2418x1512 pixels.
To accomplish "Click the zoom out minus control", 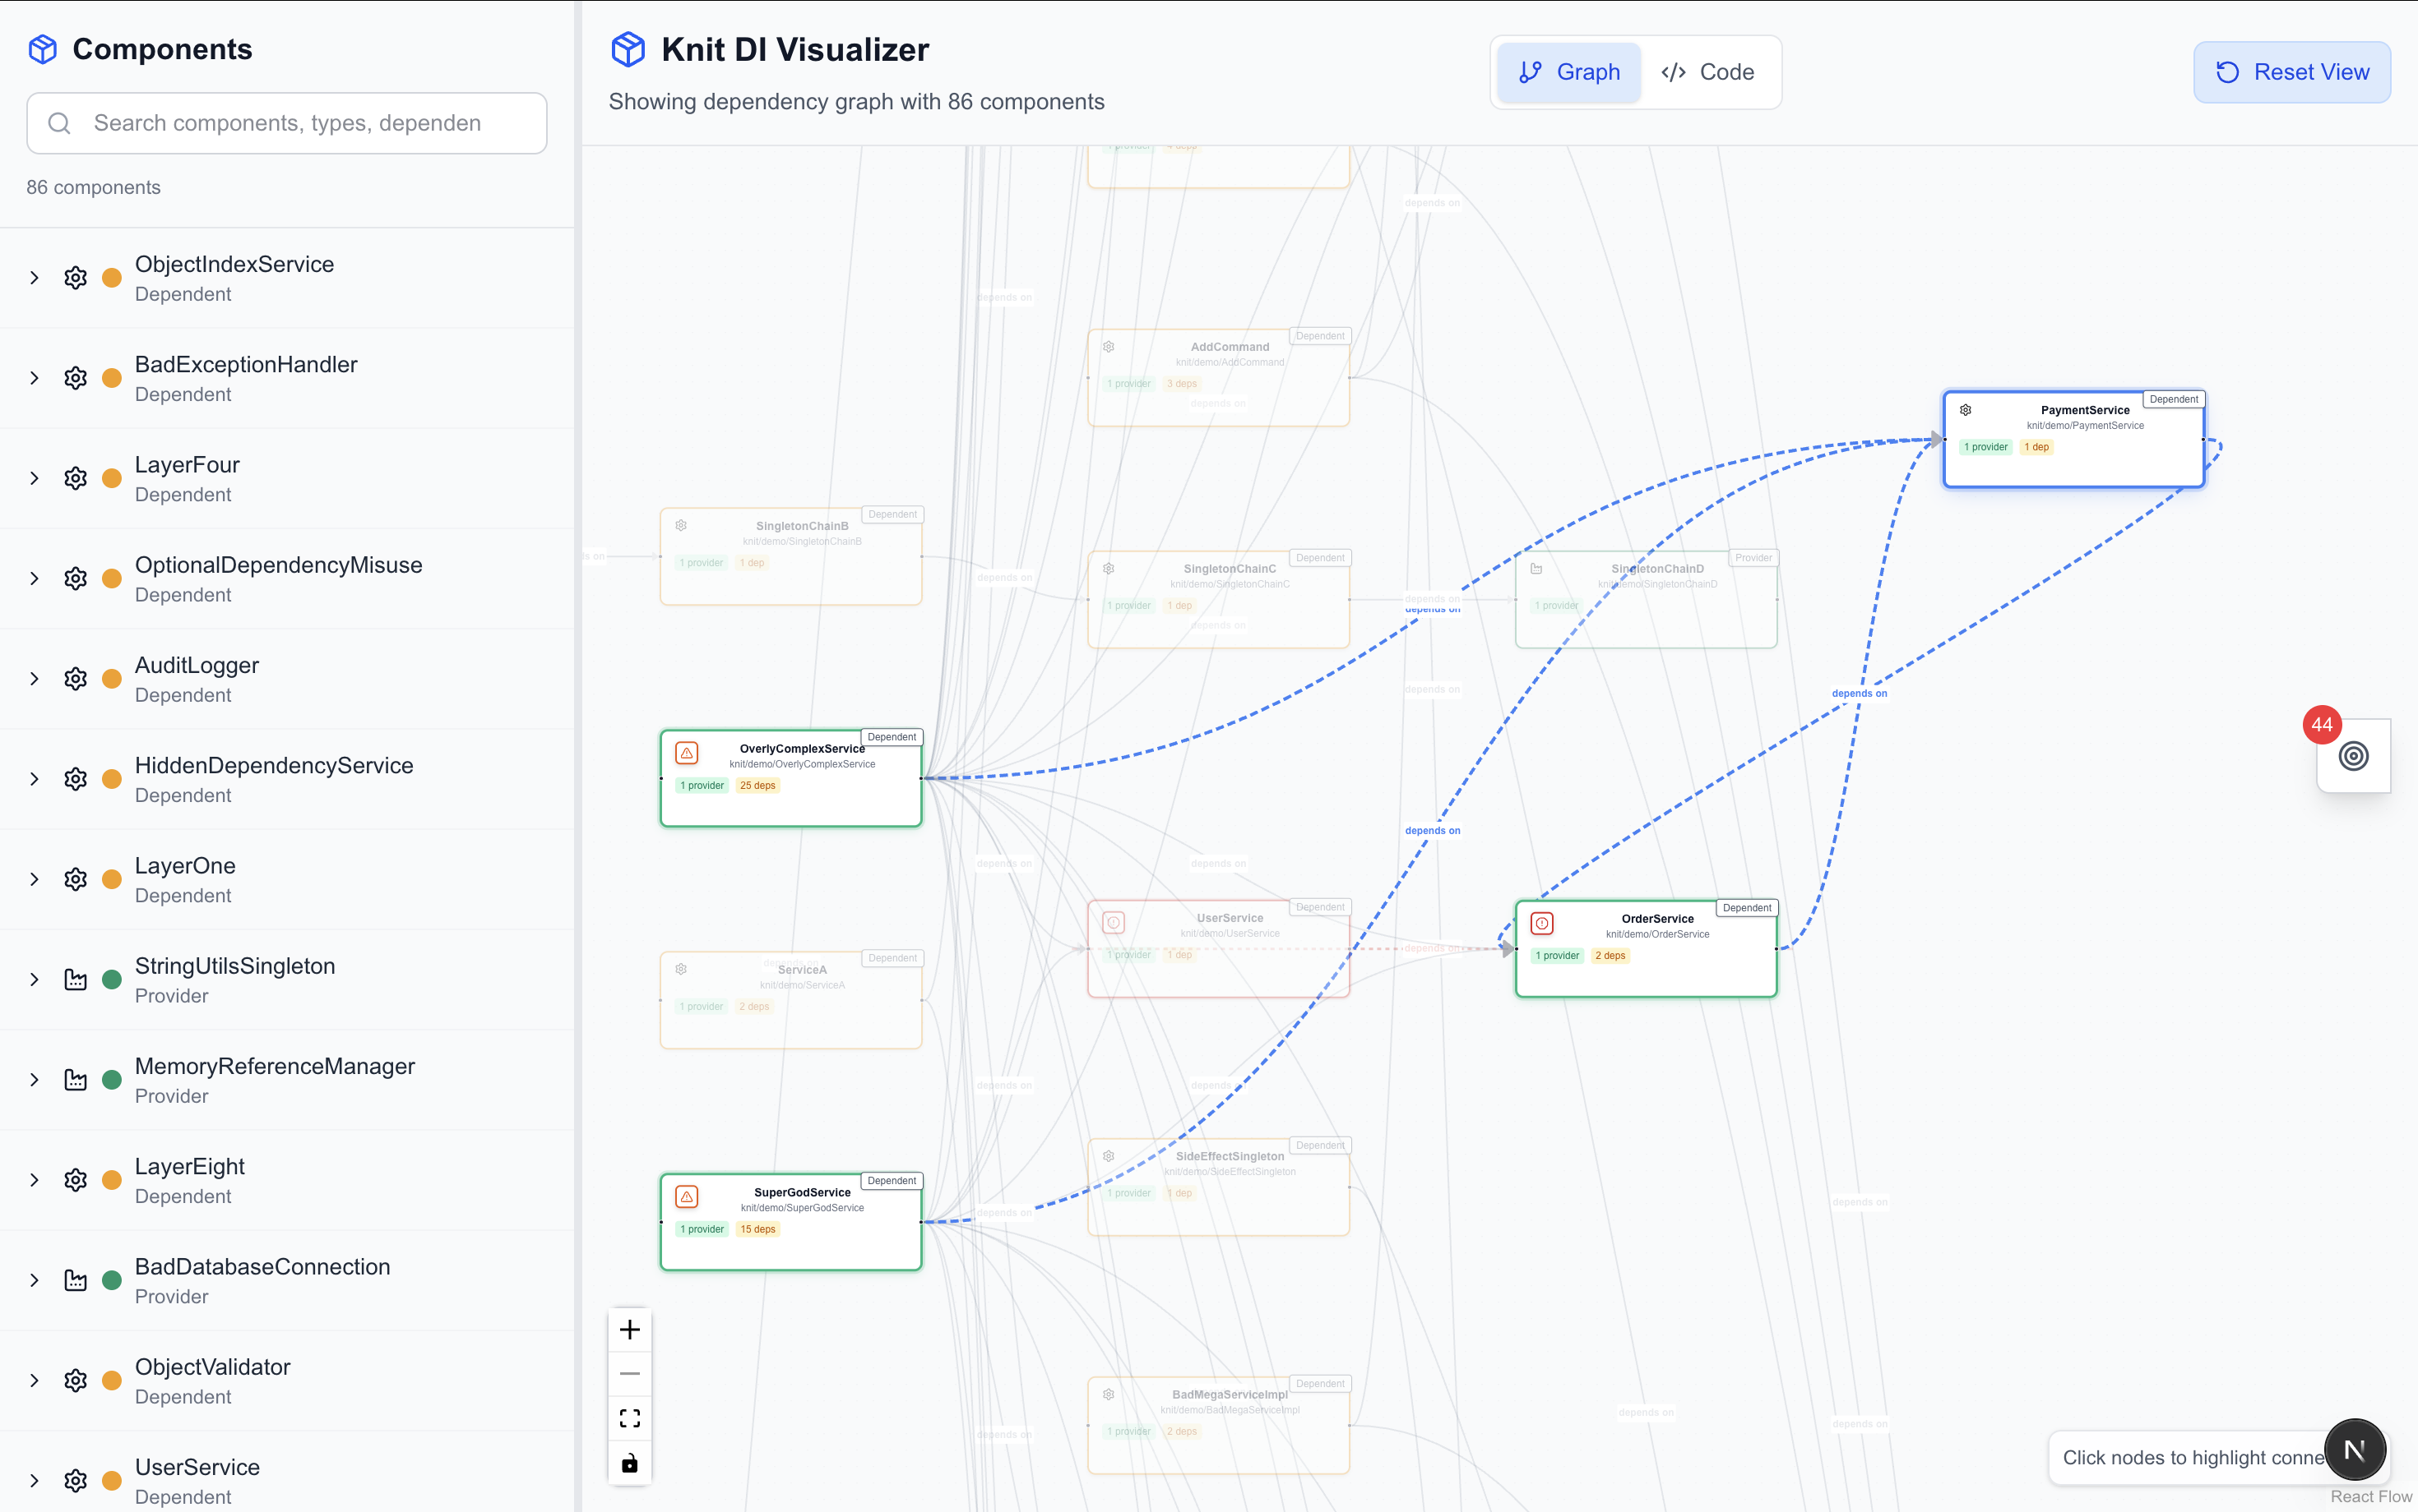I will click(x=629, y=1374).
